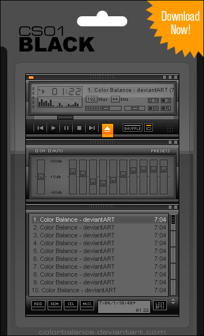Click the rightmost equalizer title bar button

tap(175, 142)
